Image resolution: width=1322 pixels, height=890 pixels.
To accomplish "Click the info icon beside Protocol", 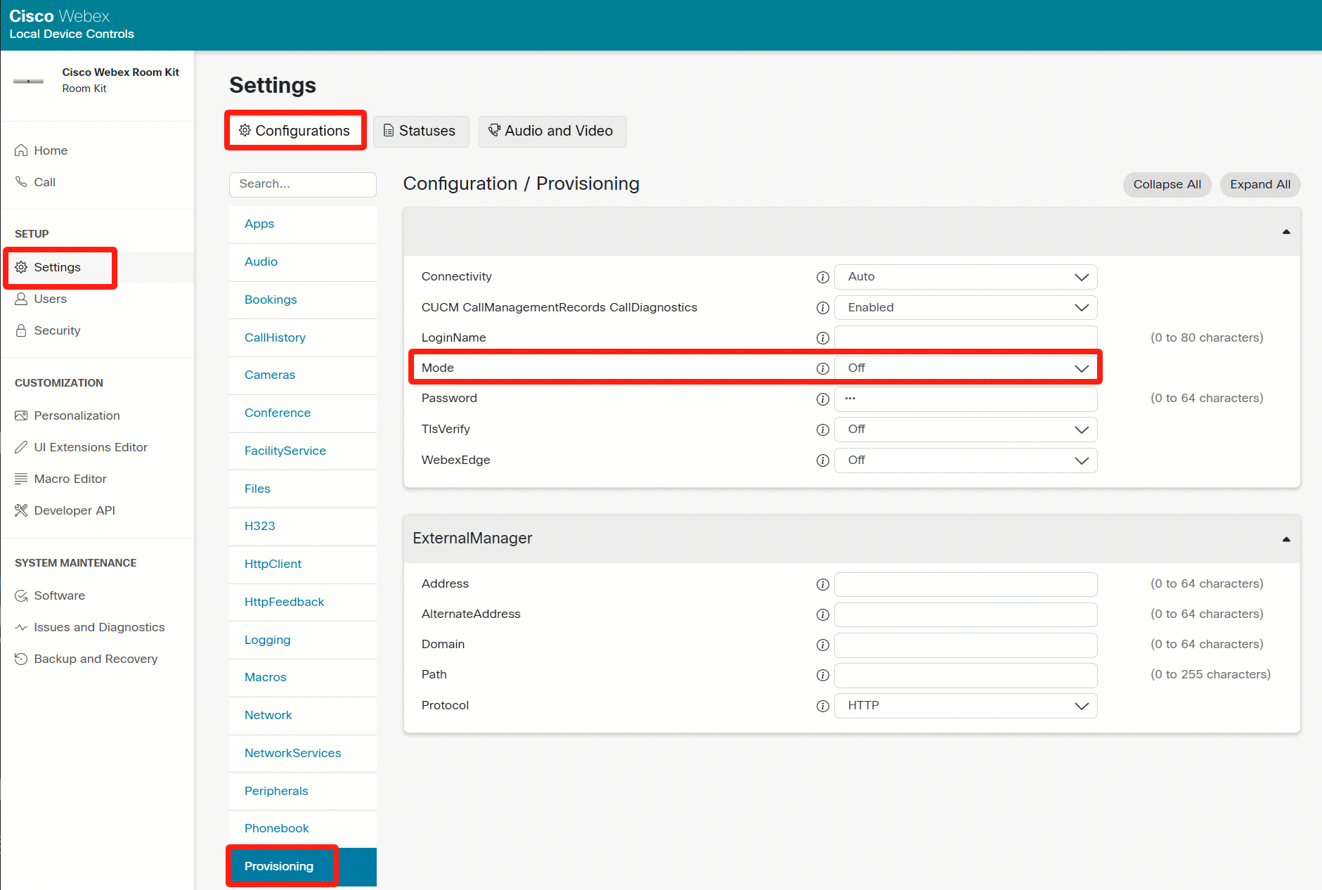I will [822, 706].
